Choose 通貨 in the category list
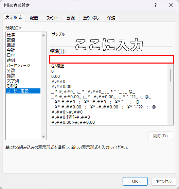The height and width of the screenshot is (189, 179). click(x=23, y=45)
